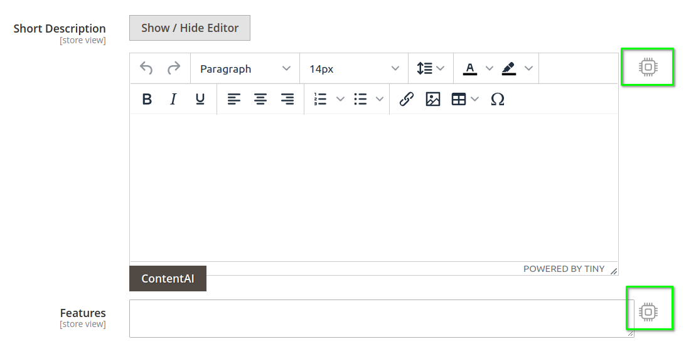The image size is (696, 354).
Task: Toggle Underline formatting
Action: click(x=200, y=99)
